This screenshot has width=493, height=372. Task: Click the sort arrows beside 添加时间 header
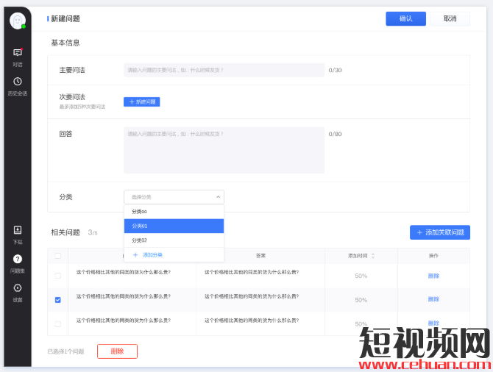(373, 256)
